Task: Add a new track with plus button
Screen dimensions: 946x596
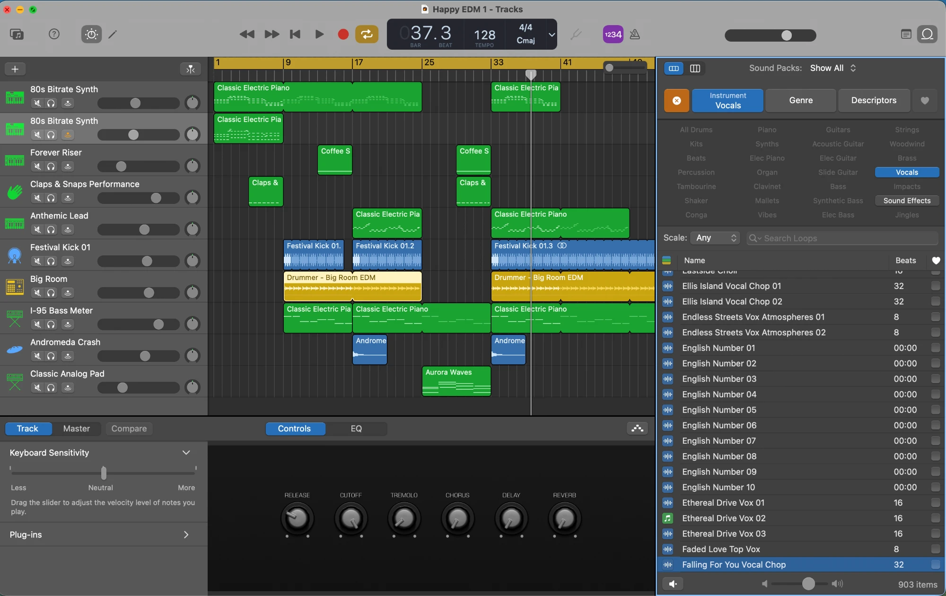Action: pos(15,69)
